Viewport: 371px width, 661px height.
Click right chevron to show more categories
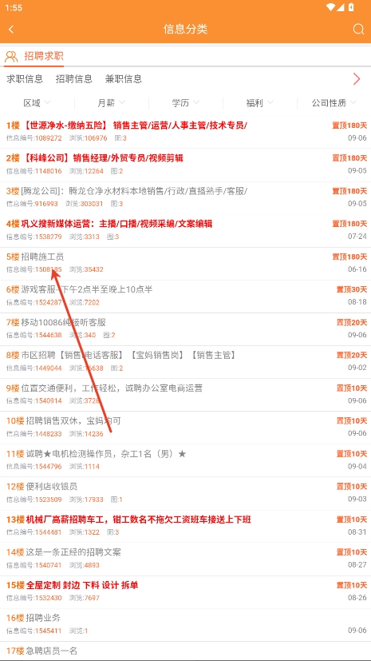pos(357,79)
